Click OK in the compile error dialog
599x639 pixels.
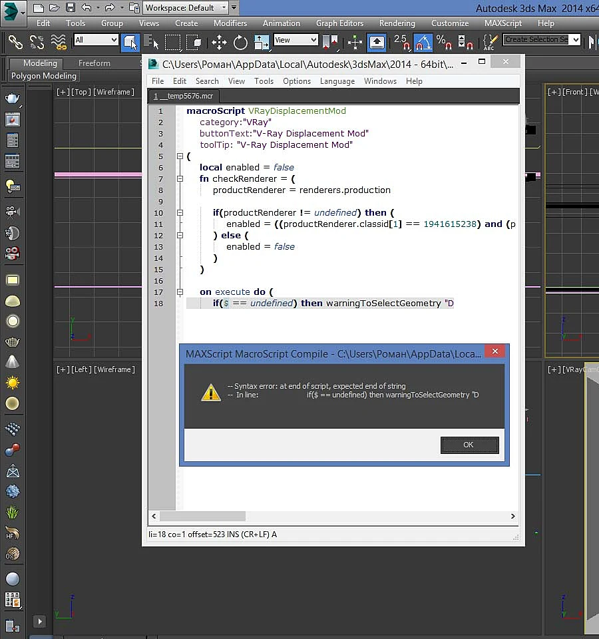(469, 445)
